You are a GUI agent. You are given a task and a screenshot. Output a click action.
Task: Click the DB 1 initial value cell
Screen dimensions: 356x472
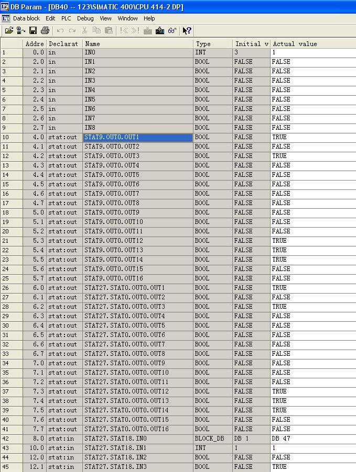[251, 439]
